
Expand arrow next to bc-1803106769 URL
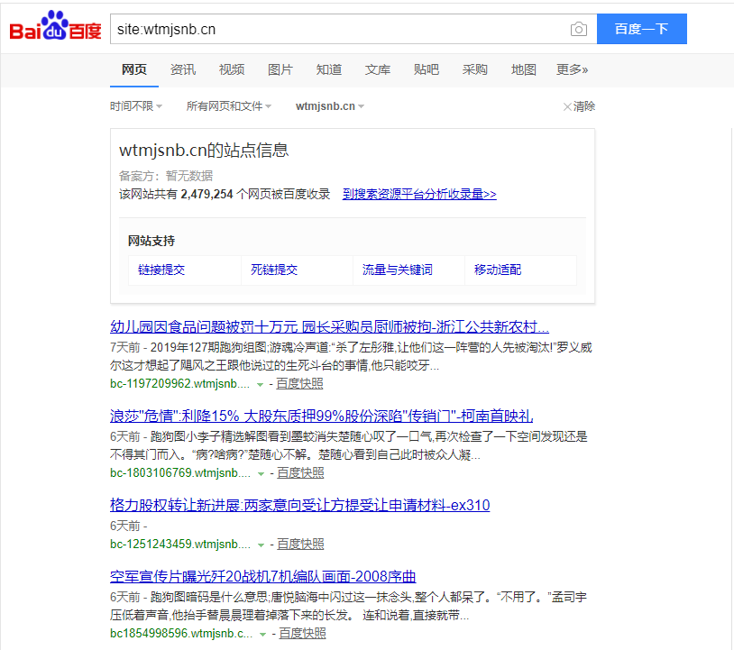tap(261, 474)
